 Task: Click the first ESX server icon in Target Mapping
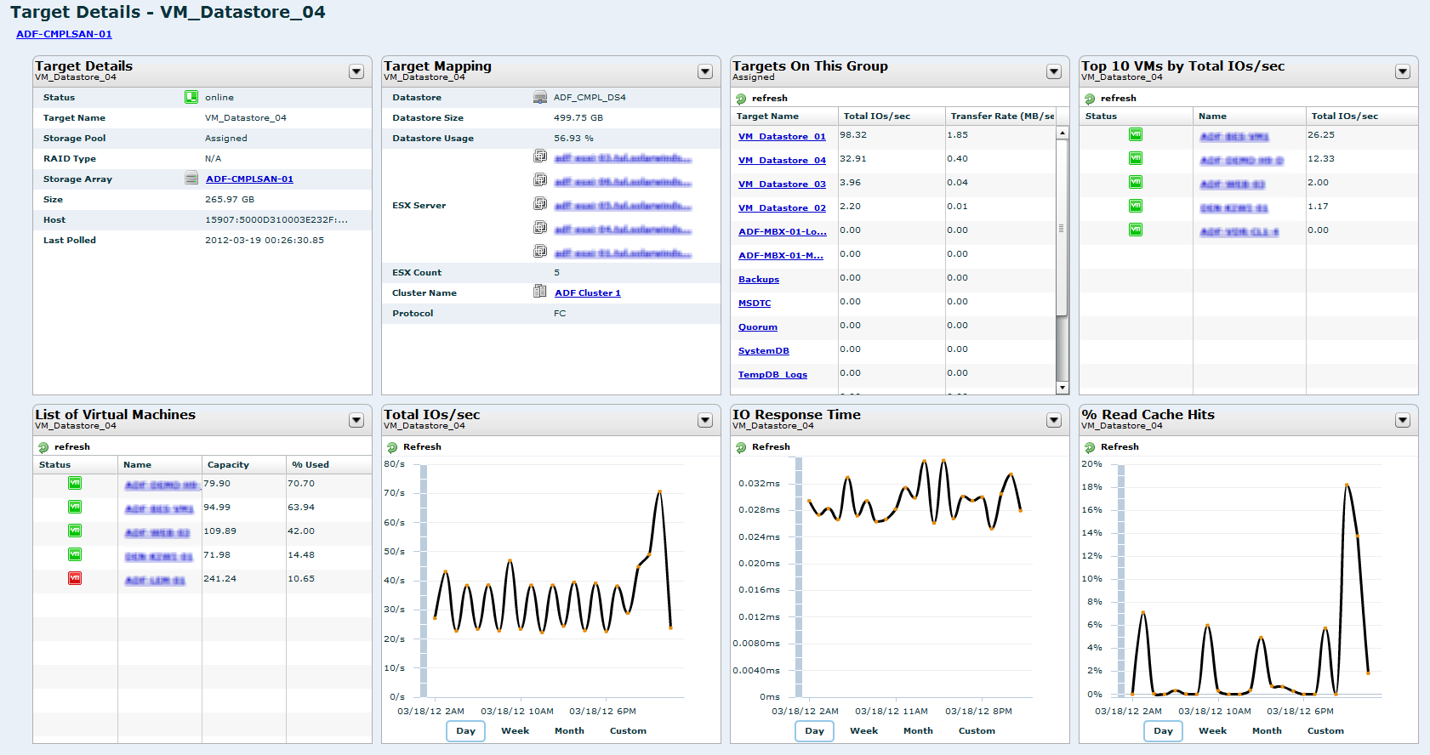540,156
